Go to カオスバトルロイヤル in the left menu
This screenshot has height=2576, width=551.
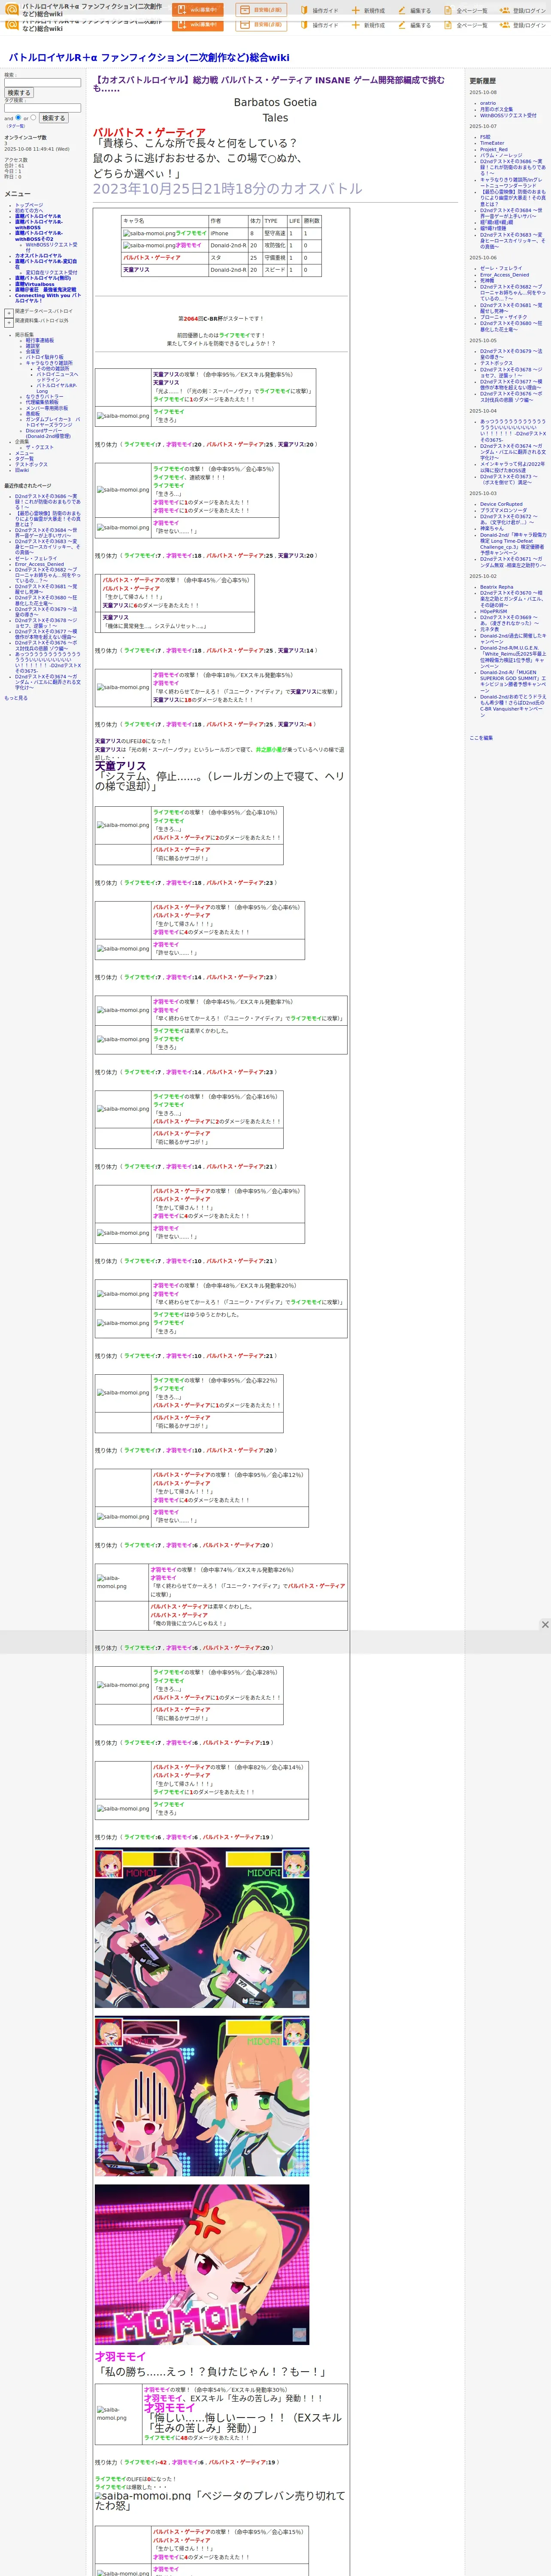pyautogui.click(x=38, y=256)
